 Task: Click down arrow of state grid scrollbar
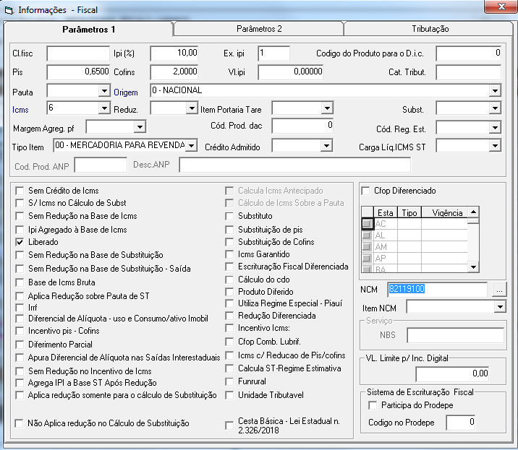[473, 267]
